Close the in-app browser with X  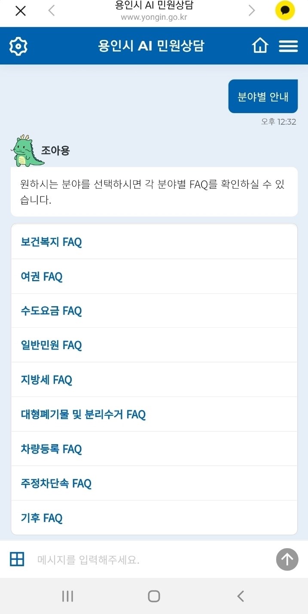(x=20, y=11)
